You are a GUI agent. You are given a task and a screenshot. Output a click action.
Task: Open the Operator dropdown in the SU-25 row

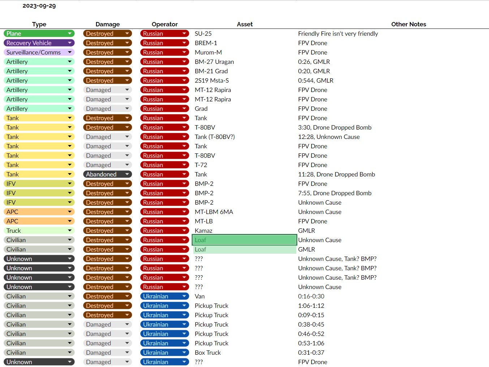point(164,34)
